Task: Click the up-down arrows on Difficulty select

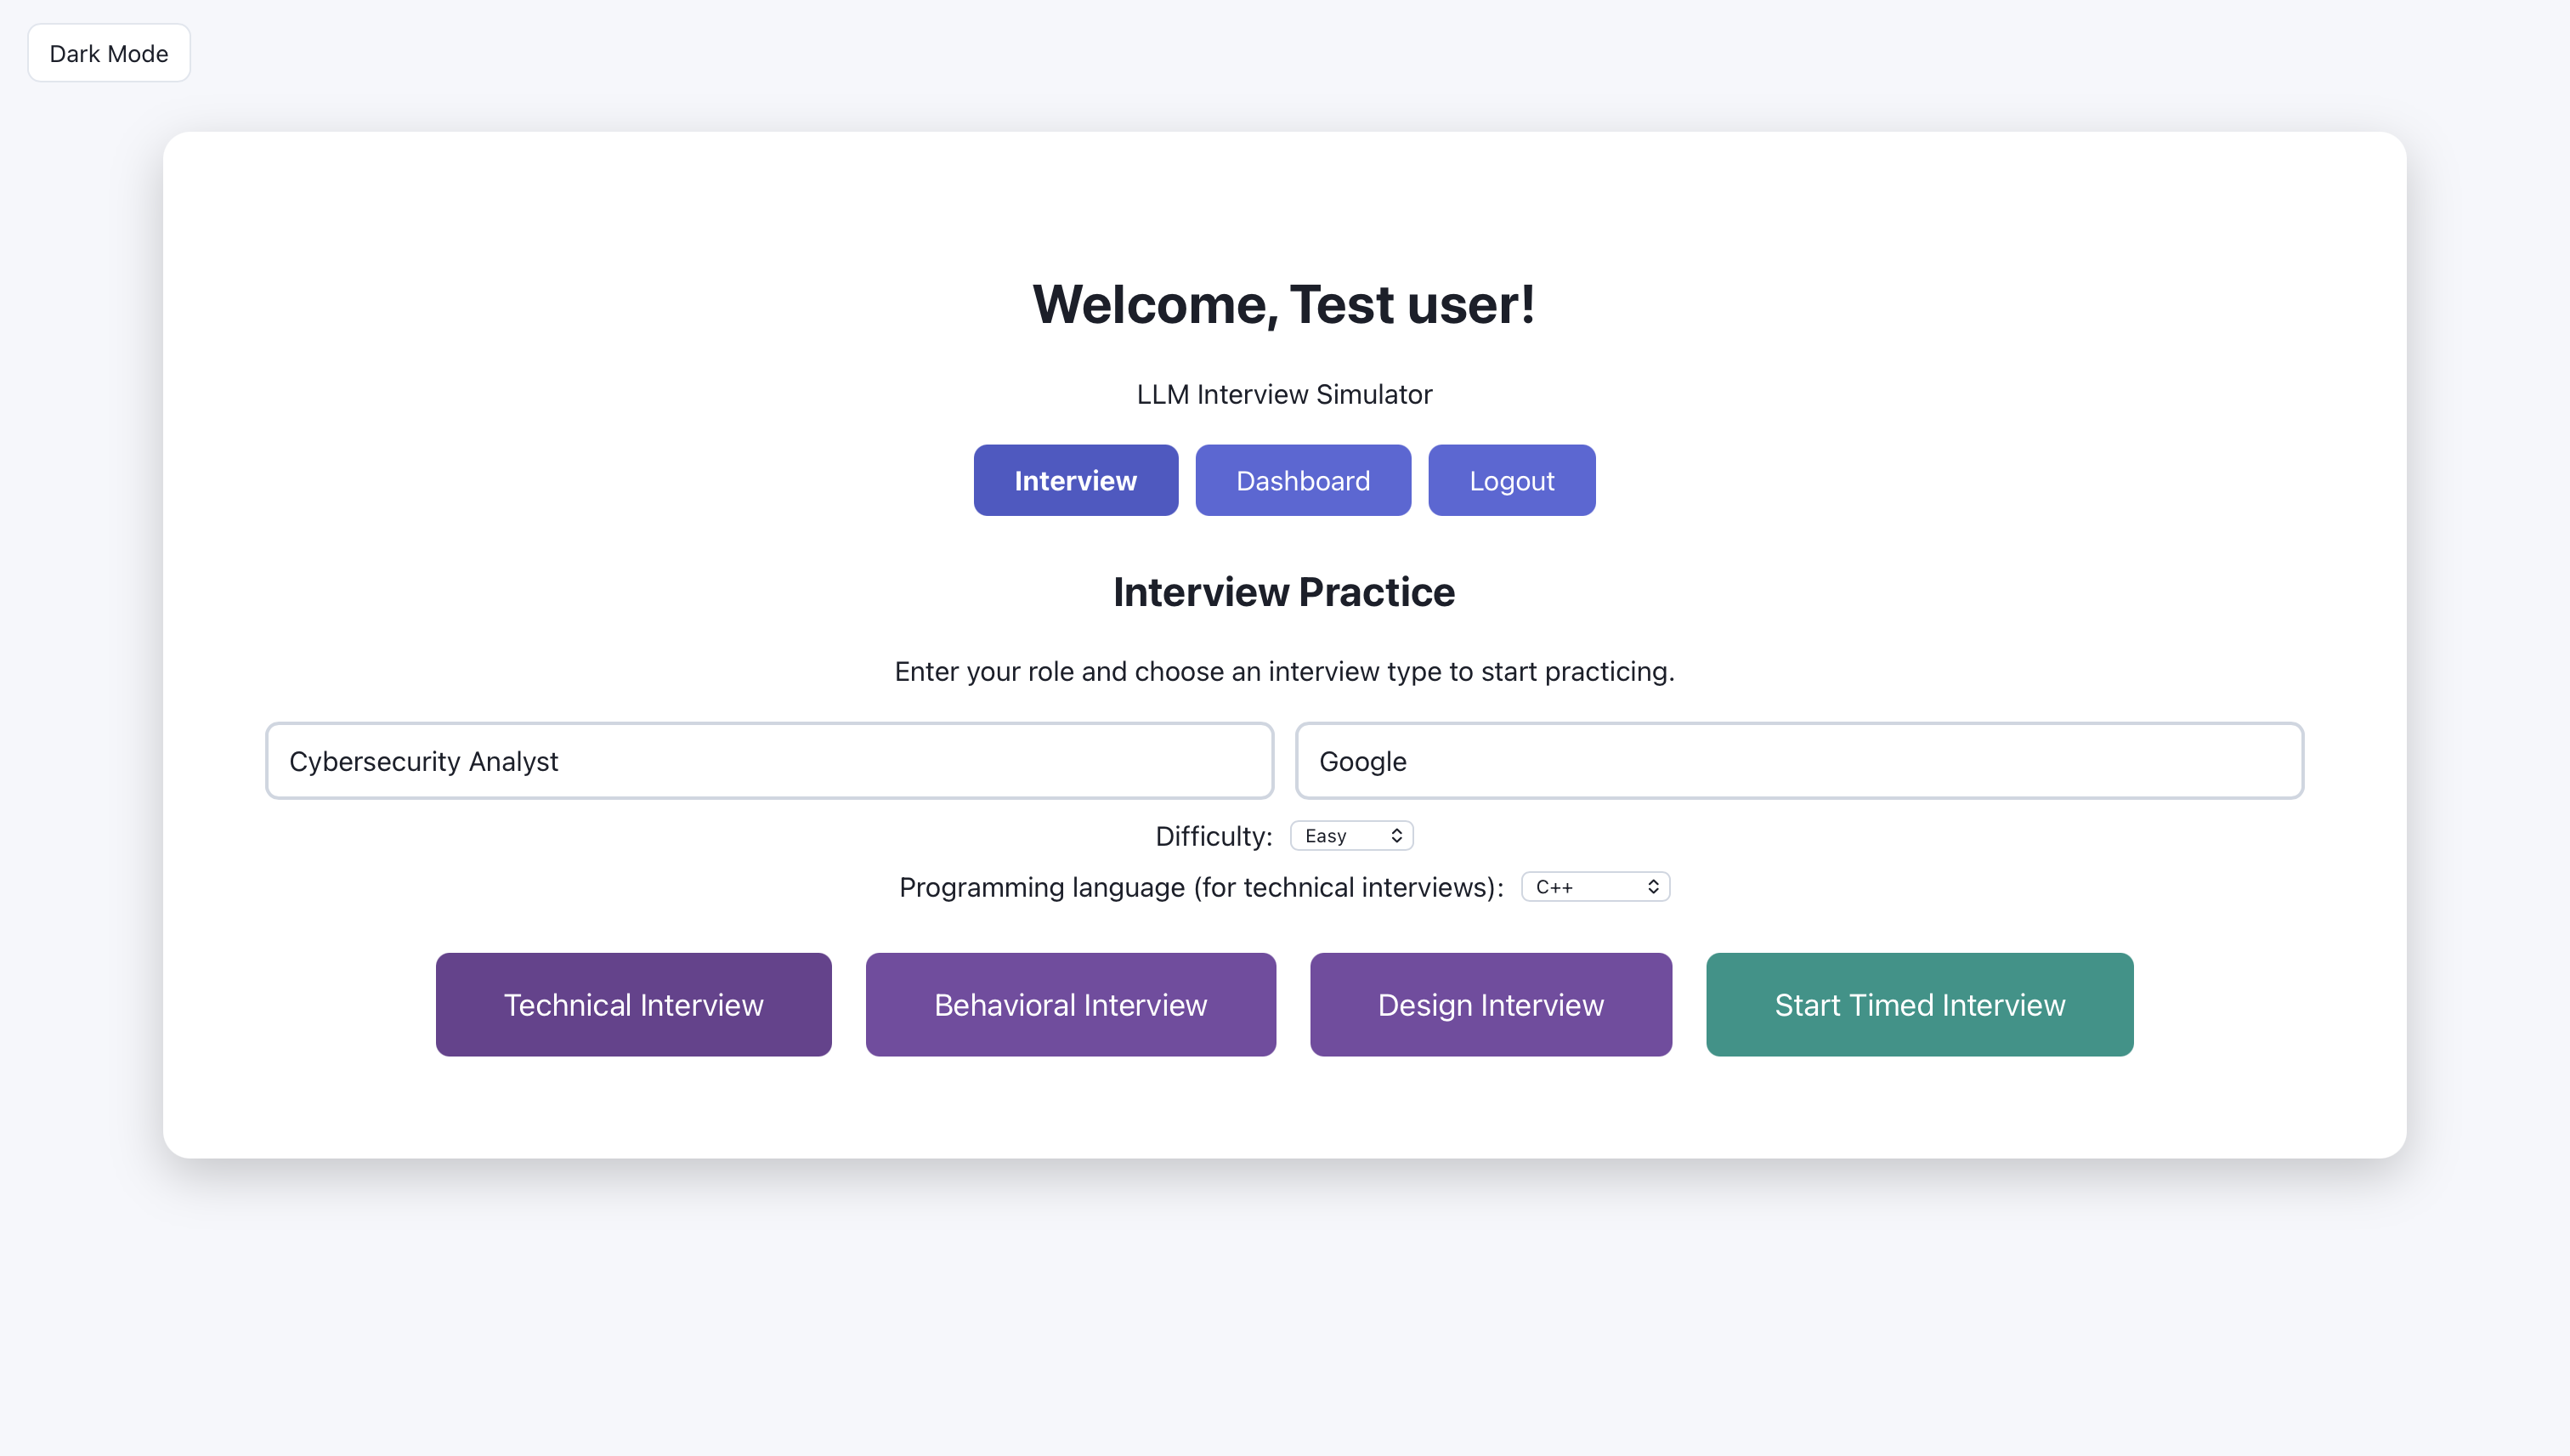Action: pos(1395,836)
